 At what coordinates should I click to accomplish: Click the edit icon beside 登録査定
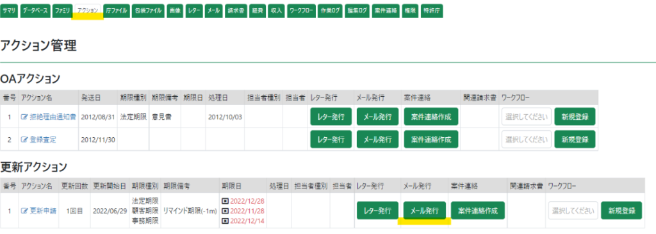point(24,139)
